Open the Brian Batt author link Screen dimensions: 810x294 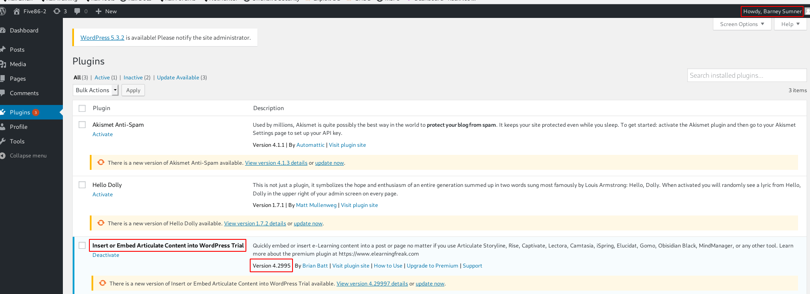[x=315, y=266]
